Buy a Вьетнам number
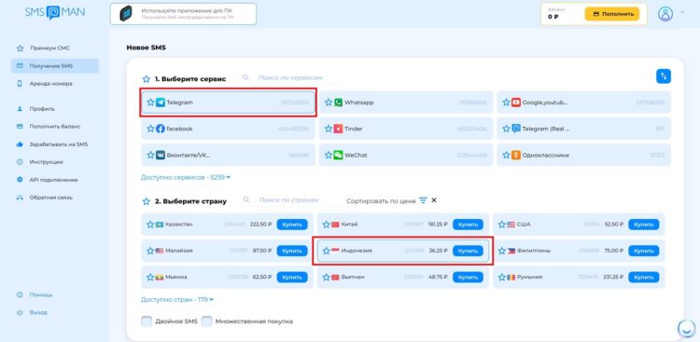 click(468, 278)
